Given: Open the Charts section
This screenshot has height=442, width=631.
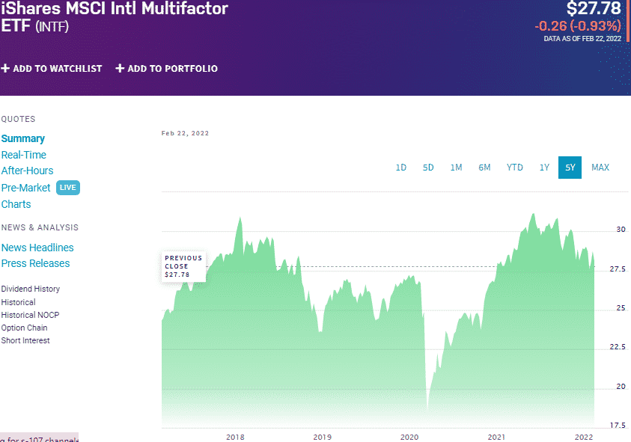Looking at the screenshot, I should 16,204.
